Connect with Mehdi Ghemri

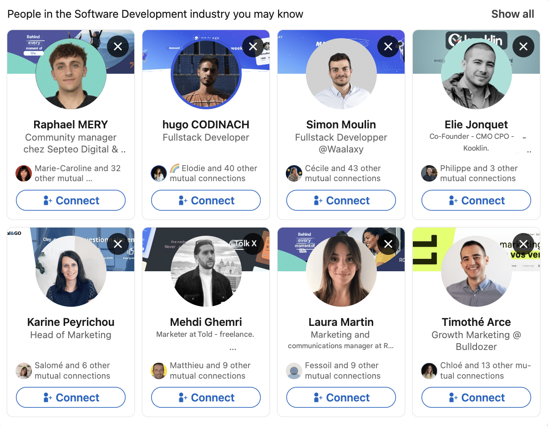206,397
